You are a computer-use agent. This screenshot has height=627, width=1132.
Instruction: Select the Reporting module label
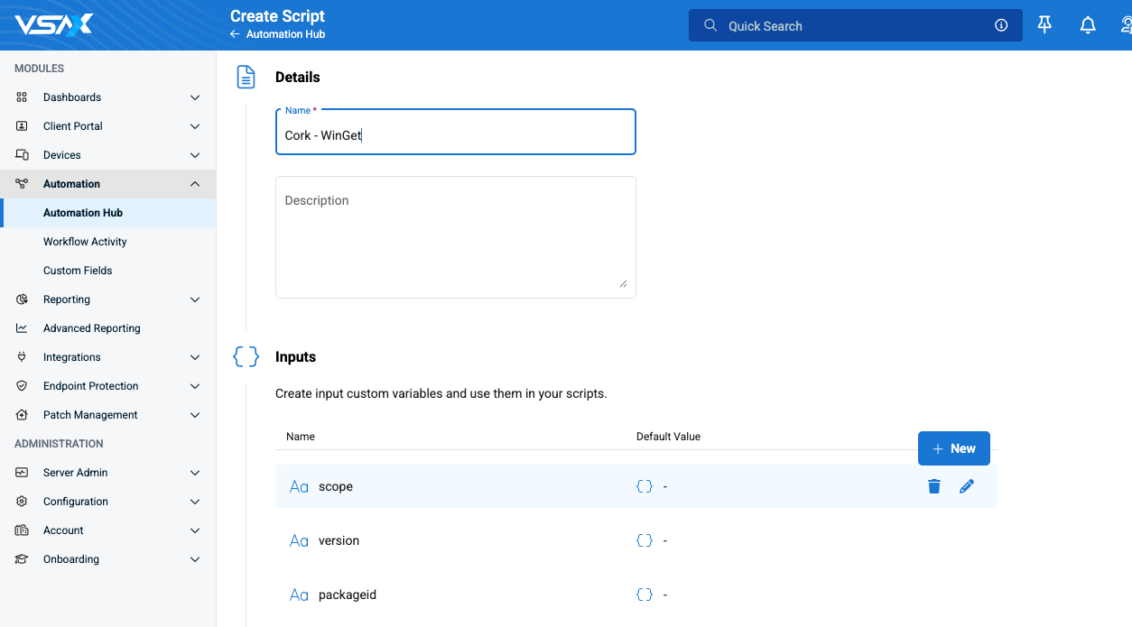pos(67,300)
